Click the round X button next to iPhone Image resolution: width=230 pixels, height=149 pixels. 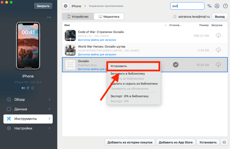coord(66,6)
